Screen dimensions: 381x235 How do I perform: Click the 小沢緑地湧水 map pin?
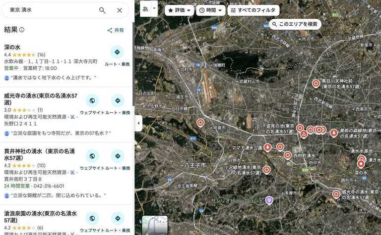point(266,170)
